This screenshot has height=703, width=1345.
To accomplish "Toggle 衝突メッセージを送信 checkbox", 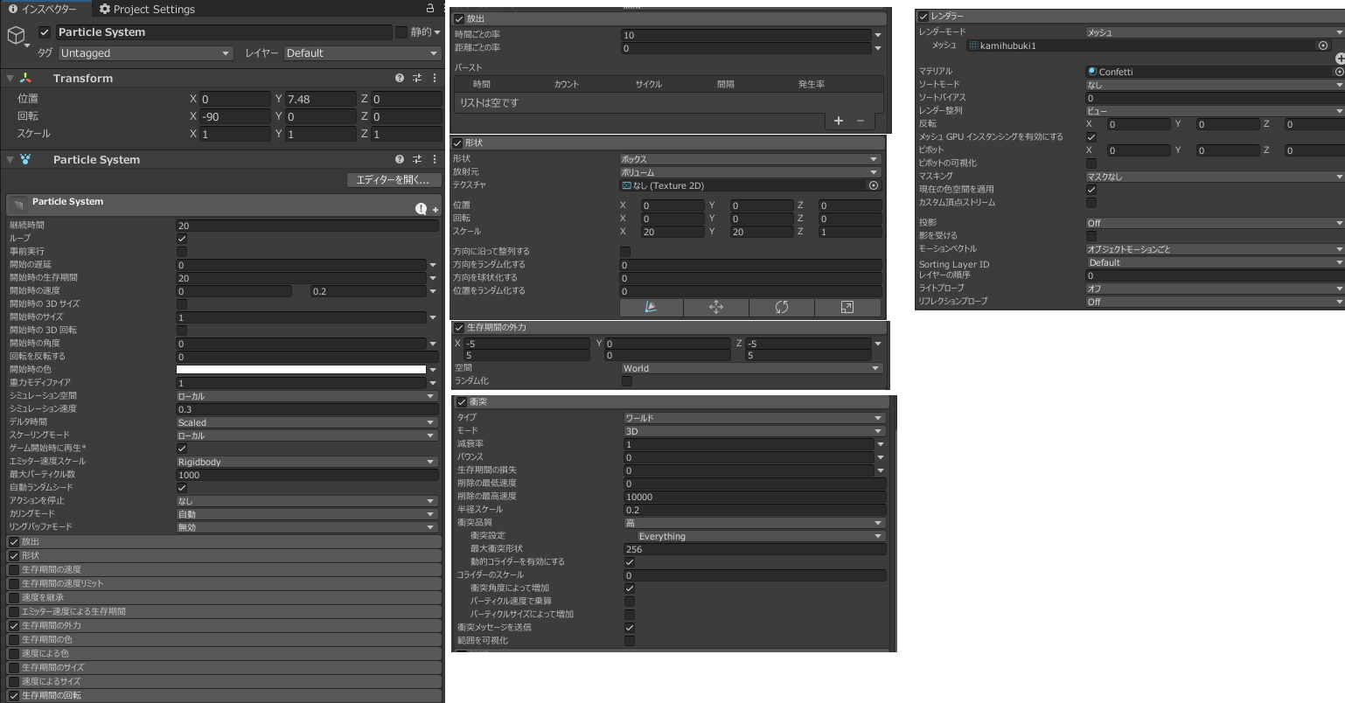I will coord(629,628).
